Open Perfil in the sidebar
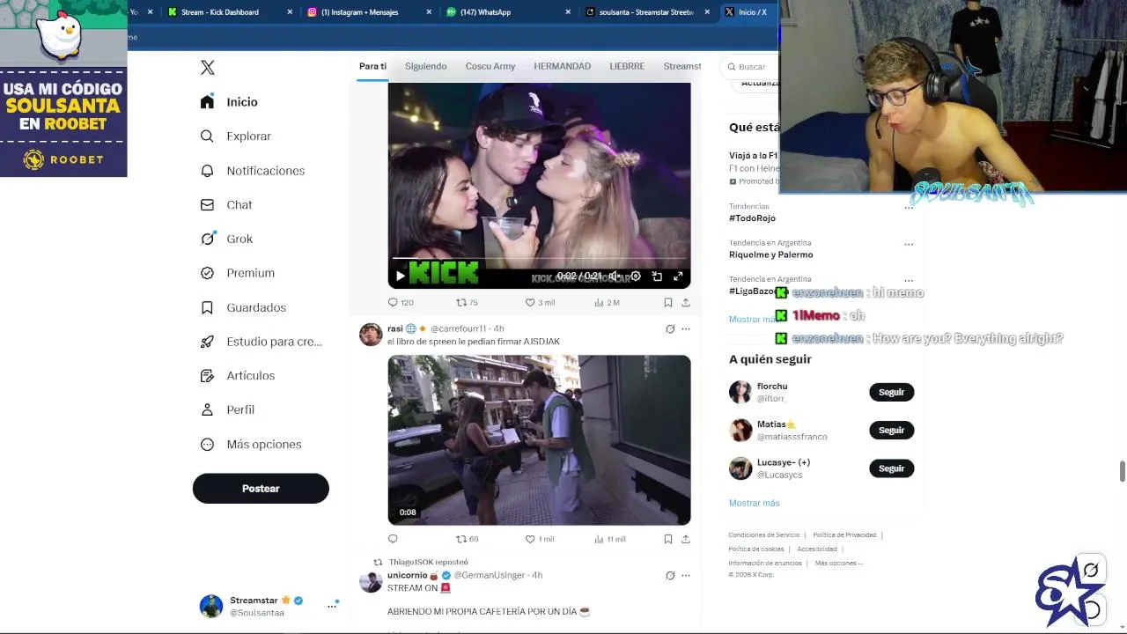Screen dimensions: 1127x634 227,410
